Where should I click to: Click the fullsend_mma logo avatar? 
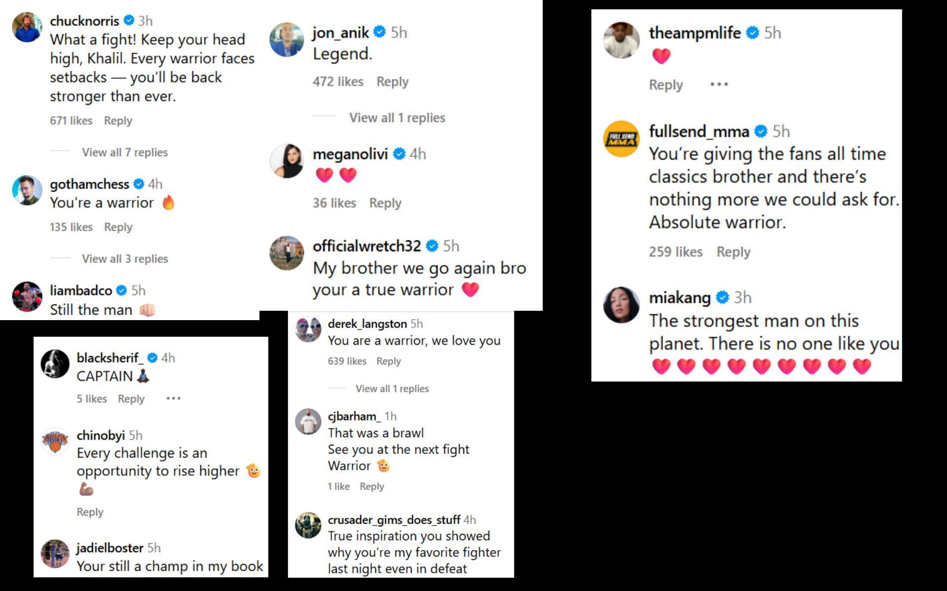click(621, 139)
